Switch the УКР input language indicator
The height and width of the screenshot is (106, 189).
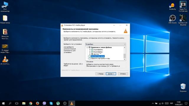171,103
